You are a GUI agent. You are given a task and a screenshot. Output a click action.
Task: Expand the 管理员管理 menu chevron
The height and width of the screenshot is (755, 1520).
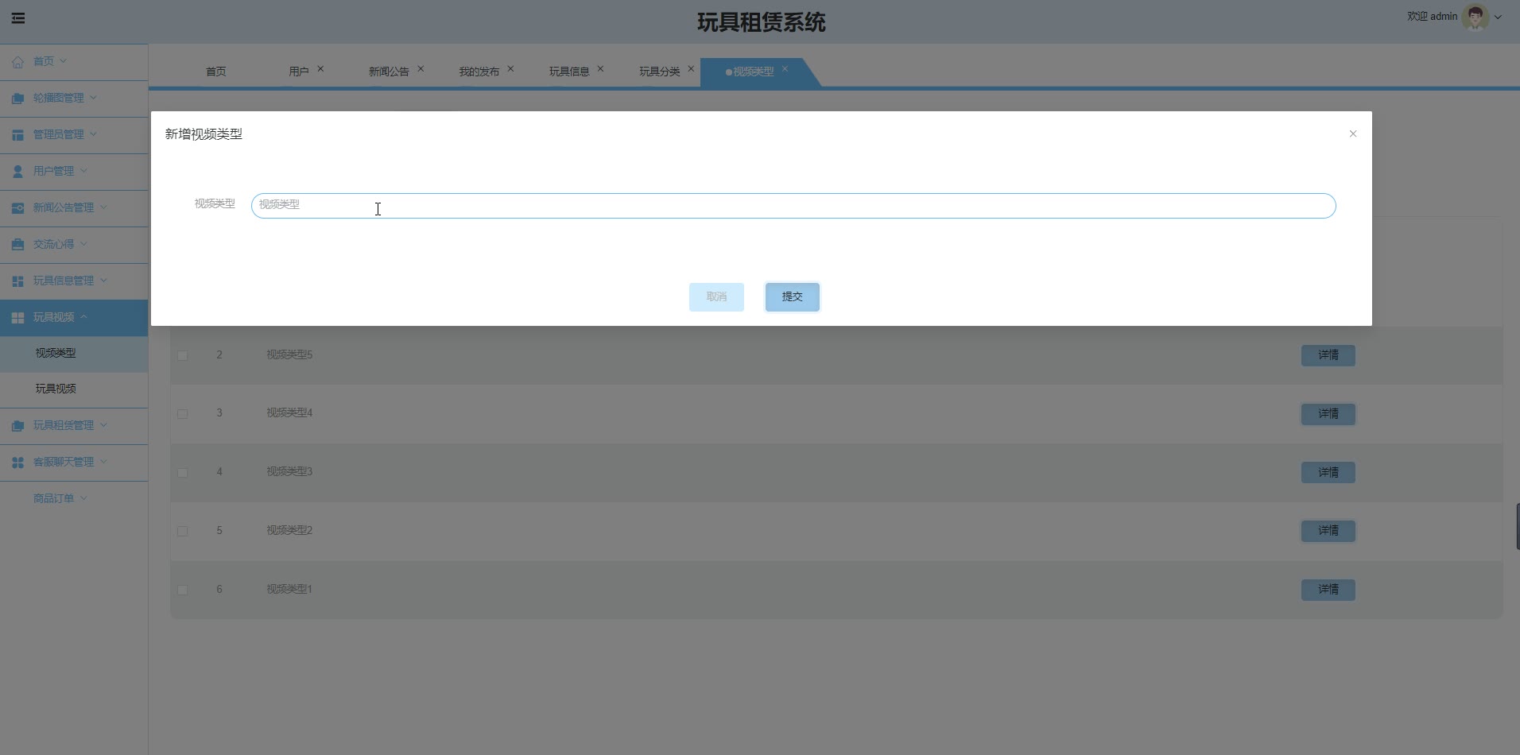[x=93, y=134]
